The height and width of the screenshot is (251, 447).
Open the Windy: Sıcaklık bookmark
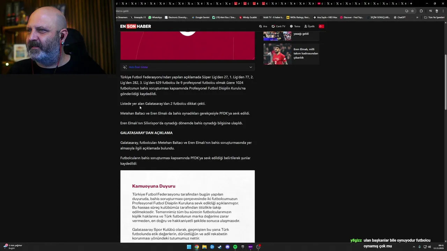pos(248,17)
